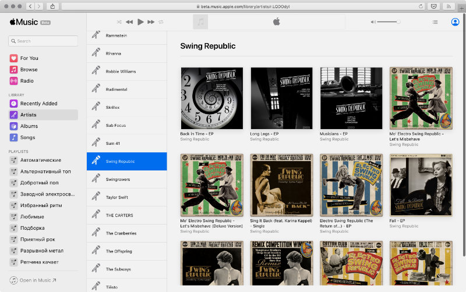Select artist Sum 41
The width and height of the screenshot is (466, 292).
127,143
